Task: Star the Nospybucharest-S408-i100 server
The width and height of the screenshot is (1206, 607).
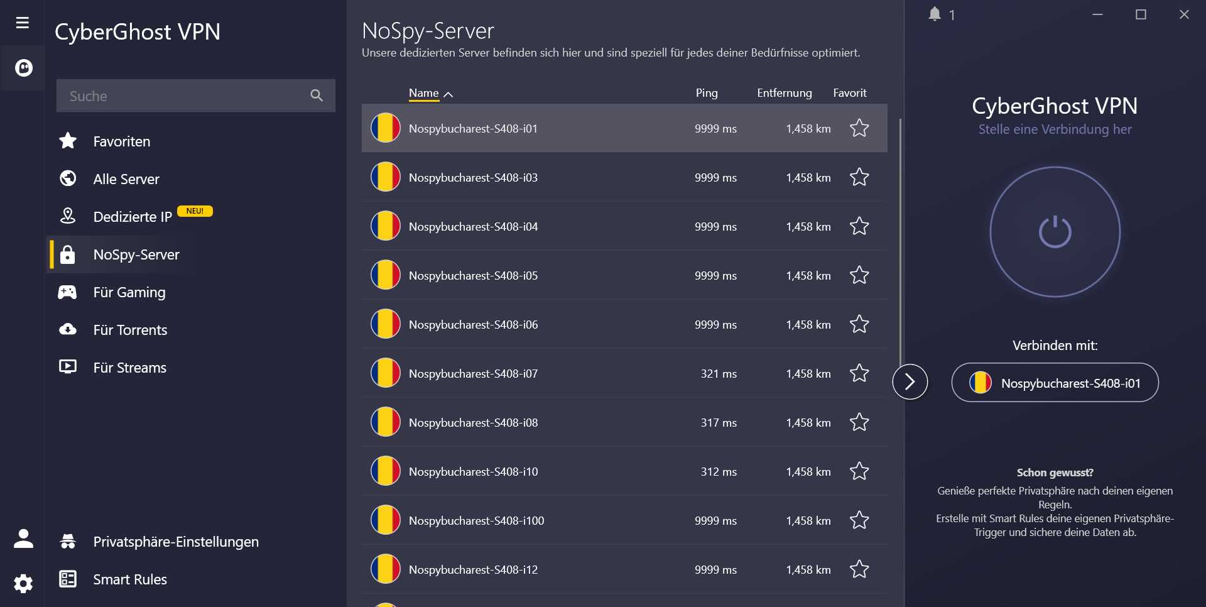Action: click(859, 521)
